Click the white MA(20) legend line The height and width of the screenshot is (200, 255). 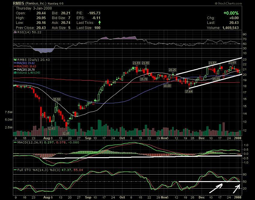[x=15, y=69]
